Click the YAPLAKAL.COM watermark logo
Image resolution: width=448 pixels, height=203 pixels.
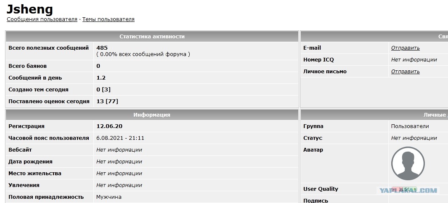tap(408, 191)
